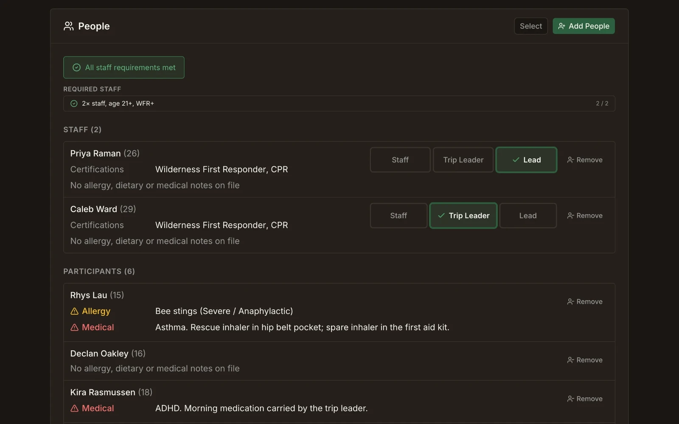Click Bee stings (Severe / Anaphylactic) text

tap(224, 311)
